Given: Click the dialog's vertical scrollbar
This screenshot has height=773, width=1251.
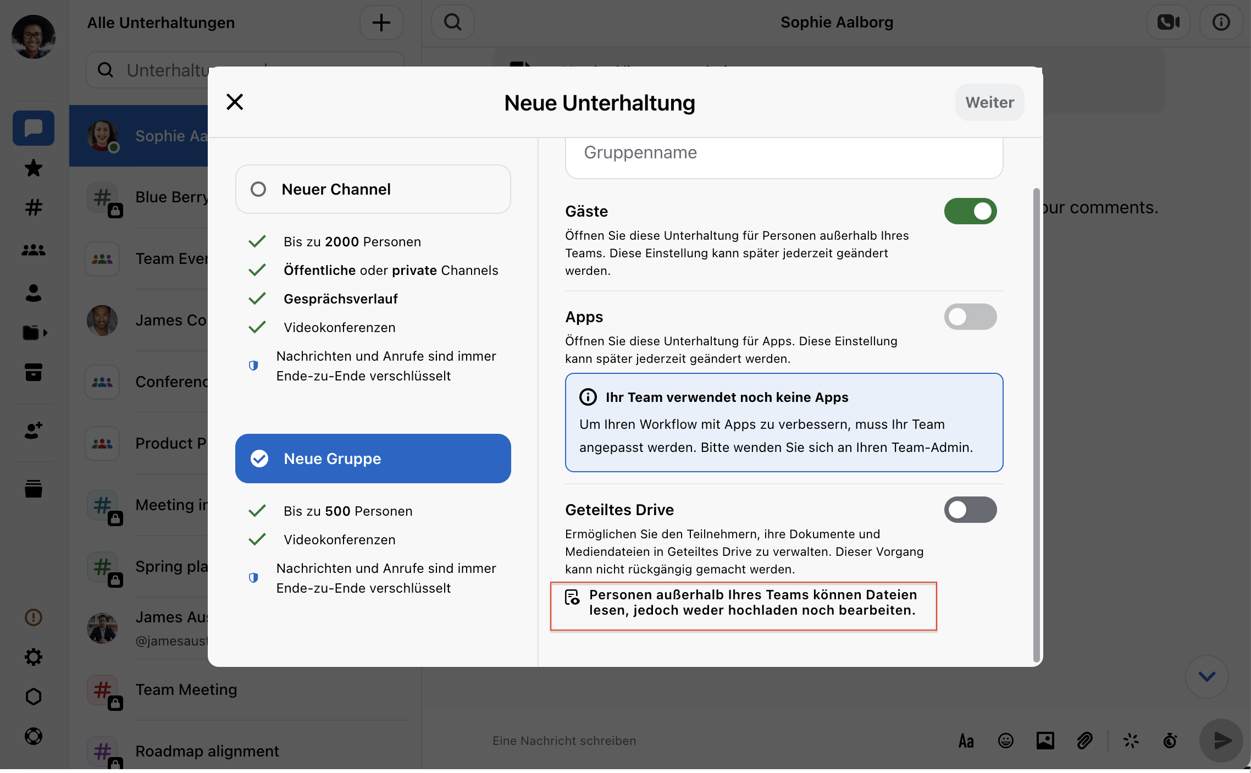Looking at the screenshot, I should (x=1036, y=424).
